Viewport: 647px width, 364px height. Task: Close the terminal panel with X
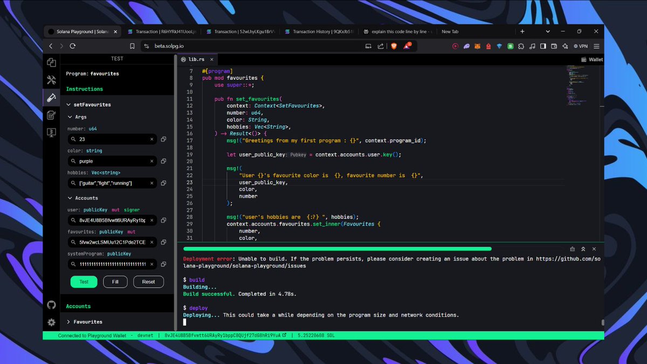(x=594, y=249)
